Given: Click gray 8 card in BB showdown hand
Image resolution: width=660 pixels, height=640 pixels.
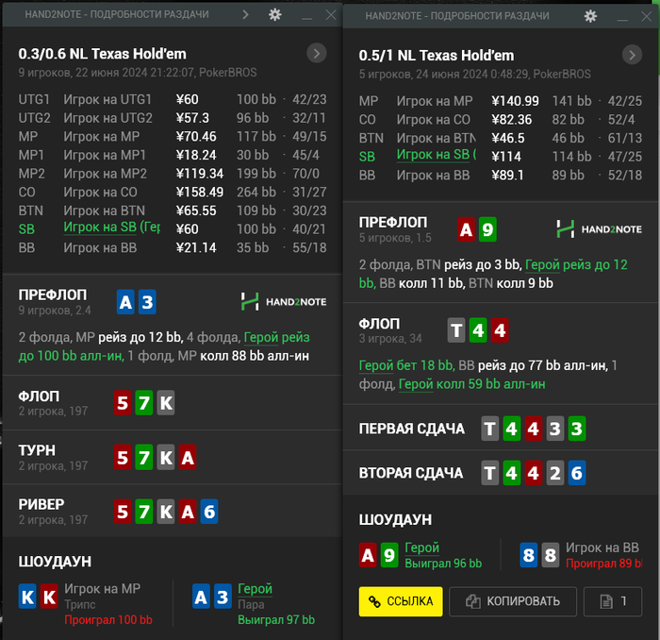Looking at the screenshot, I should coord(551,555).
